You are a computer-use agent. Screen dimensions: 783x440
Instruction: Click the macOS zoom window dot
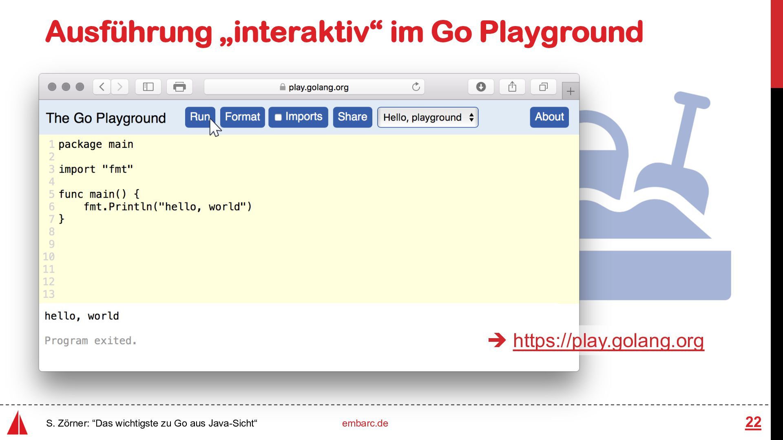80,87
